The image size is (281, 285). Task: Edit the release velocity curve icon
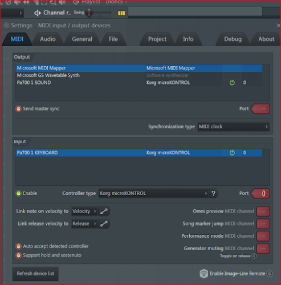click(104, 223)
